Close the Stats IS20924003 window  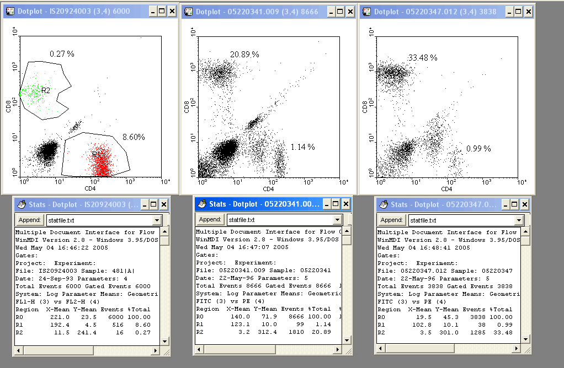pos(165,204)
